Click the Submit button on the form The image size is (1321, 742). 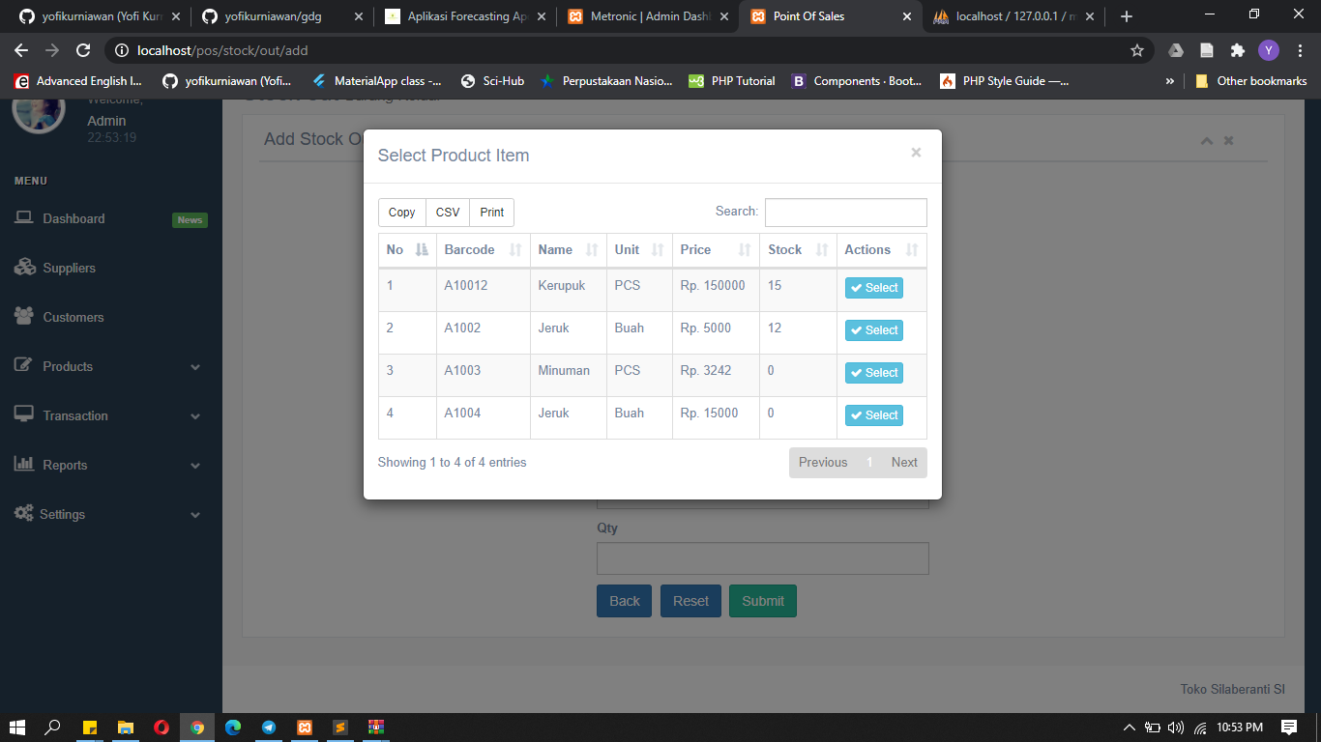pyautogui.click(x=762, y=600)
